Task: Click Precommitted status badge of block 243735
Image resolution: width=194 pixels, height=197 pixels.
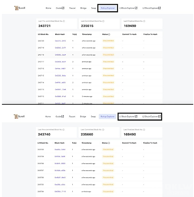Action: [108, 185]
